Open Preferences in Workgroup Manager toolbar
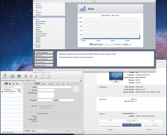Viewport: 167px width, 135px height. click(19, 76)
